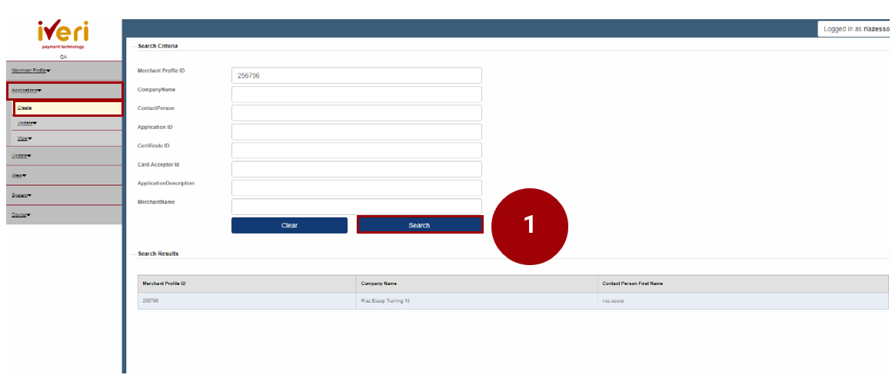Screen dimensions: 892x388
Task: Expand the Update submenu under Applications
Action: [x=27, y=123]
